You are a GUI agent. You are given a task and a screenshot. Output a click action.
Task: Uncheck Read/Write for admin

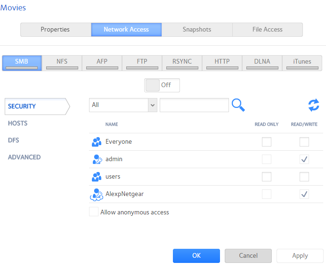304,159
